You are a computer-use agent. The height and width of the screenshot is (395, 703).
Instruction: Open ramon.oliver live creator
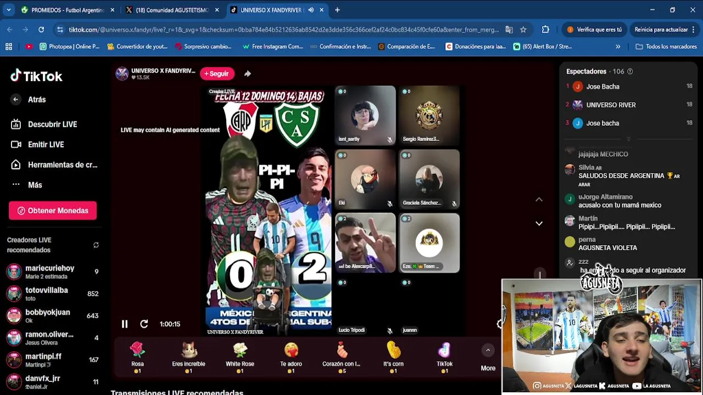coord(52,338)
